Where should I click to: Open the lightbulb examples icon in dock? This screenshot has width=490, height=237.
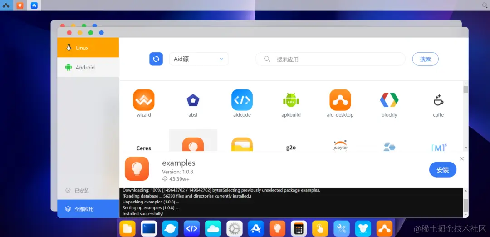tap(278, 228)
